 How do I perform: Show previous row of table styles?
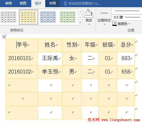coord(80,12)
